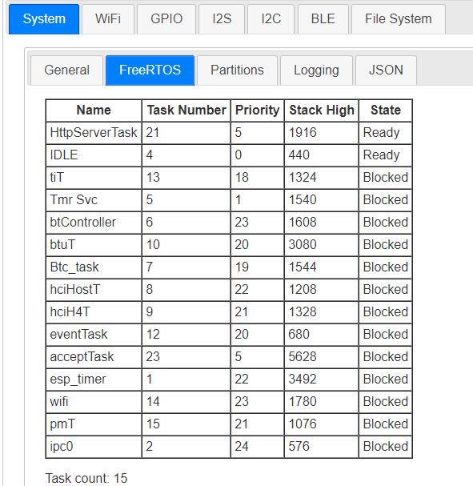Open the GPIO tab
Viewport: 473px width, 486px height.
(x=166, y=19)
